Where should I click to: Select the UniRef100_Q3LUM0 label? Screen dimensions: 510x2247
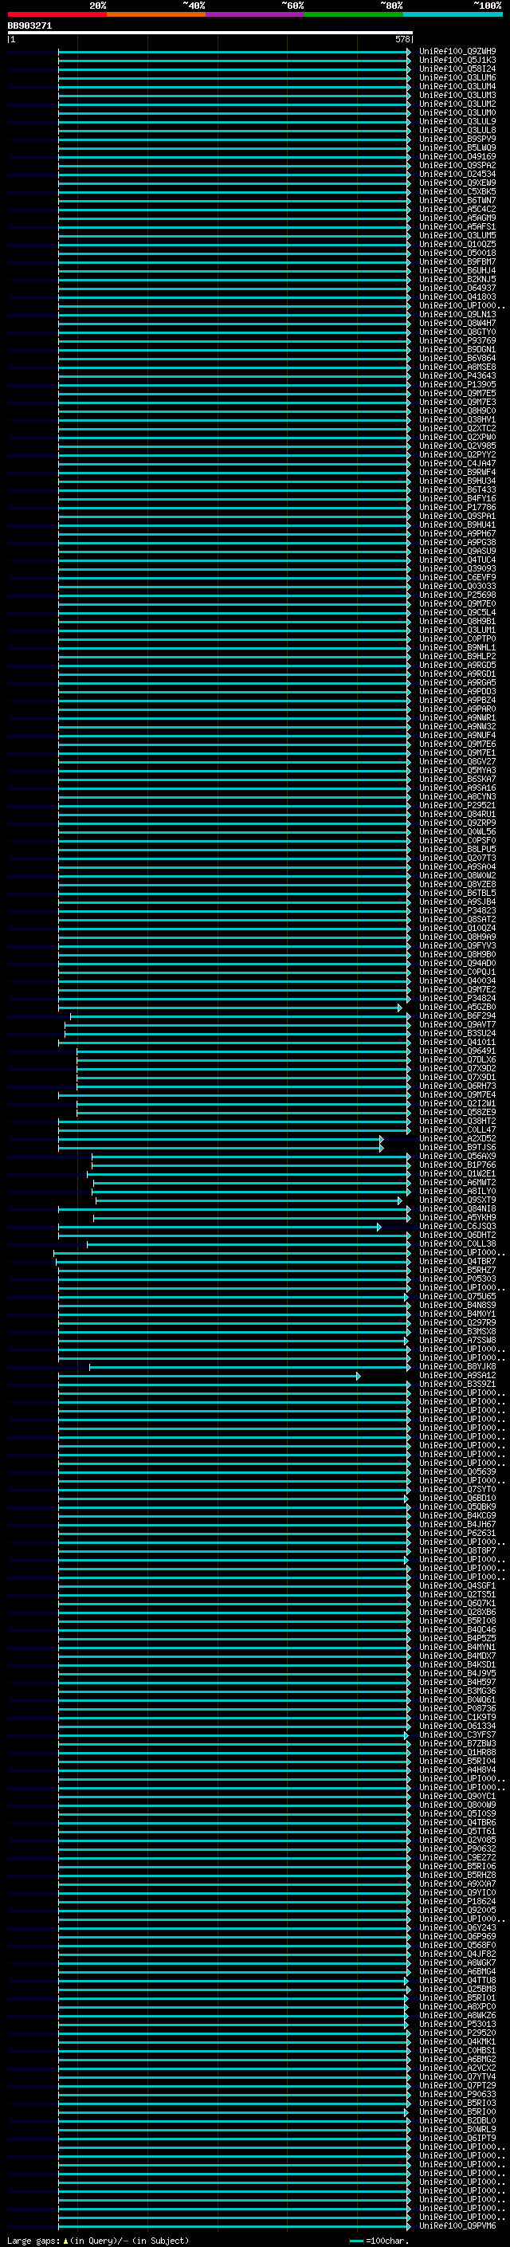point(457,112)
